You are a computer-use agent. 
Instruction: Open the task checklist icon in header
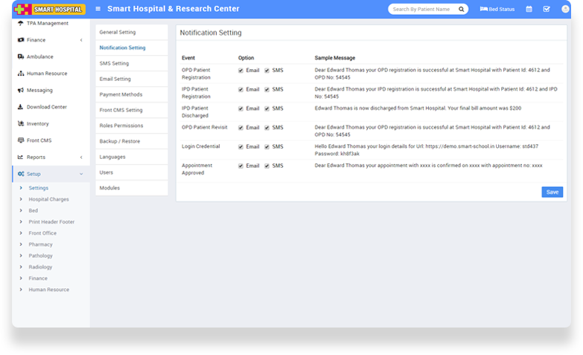(x=547, y=10)
